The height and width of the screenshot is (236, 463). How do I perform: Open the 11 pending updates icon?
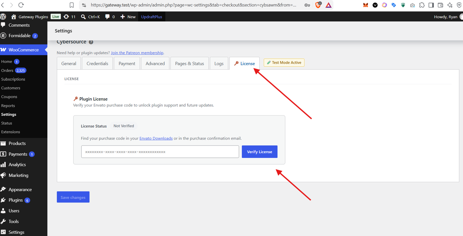pyautogui.click(x=70, y=17)
